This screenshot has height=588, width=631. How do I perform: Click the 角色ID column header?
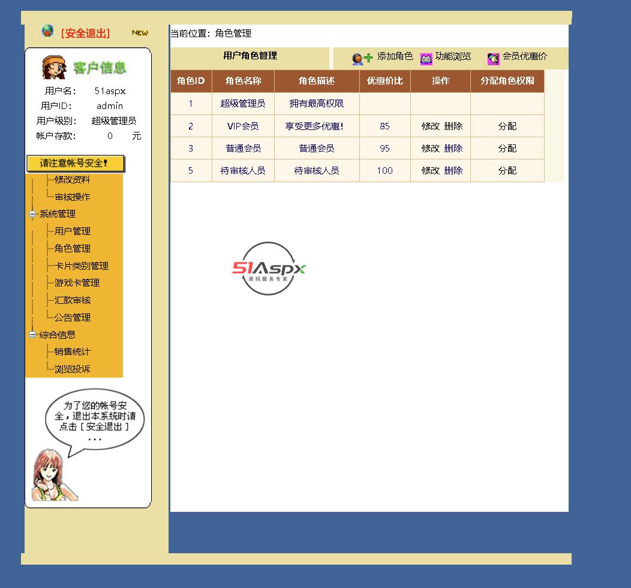pos(191,82)
